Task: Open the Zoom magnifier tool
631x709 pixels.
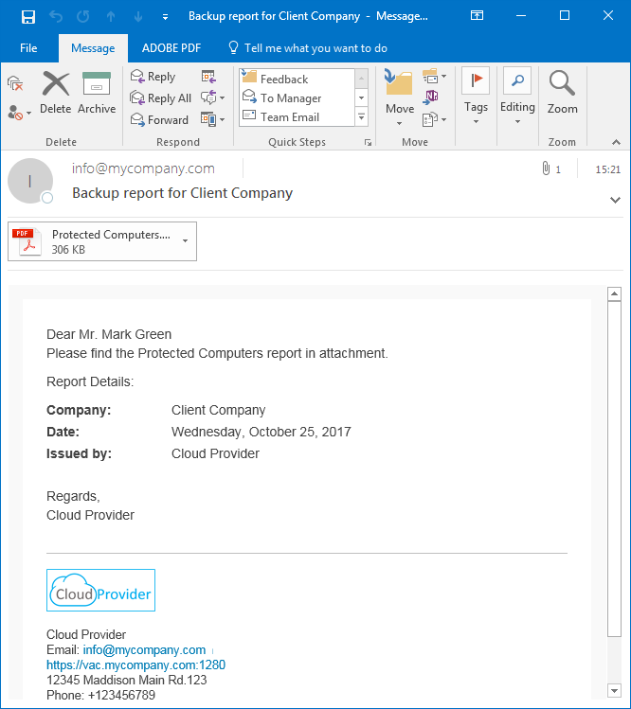Action: coord(562,93)
